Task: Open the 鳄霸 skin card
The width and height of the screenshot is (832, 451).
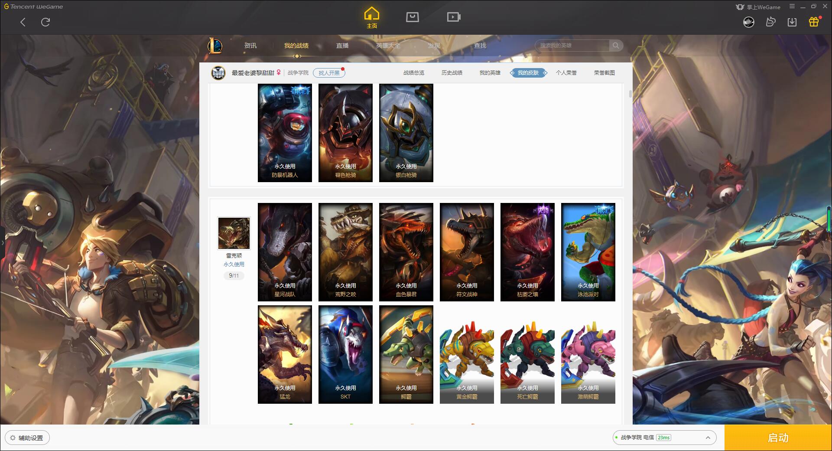Action: (406, 354)
